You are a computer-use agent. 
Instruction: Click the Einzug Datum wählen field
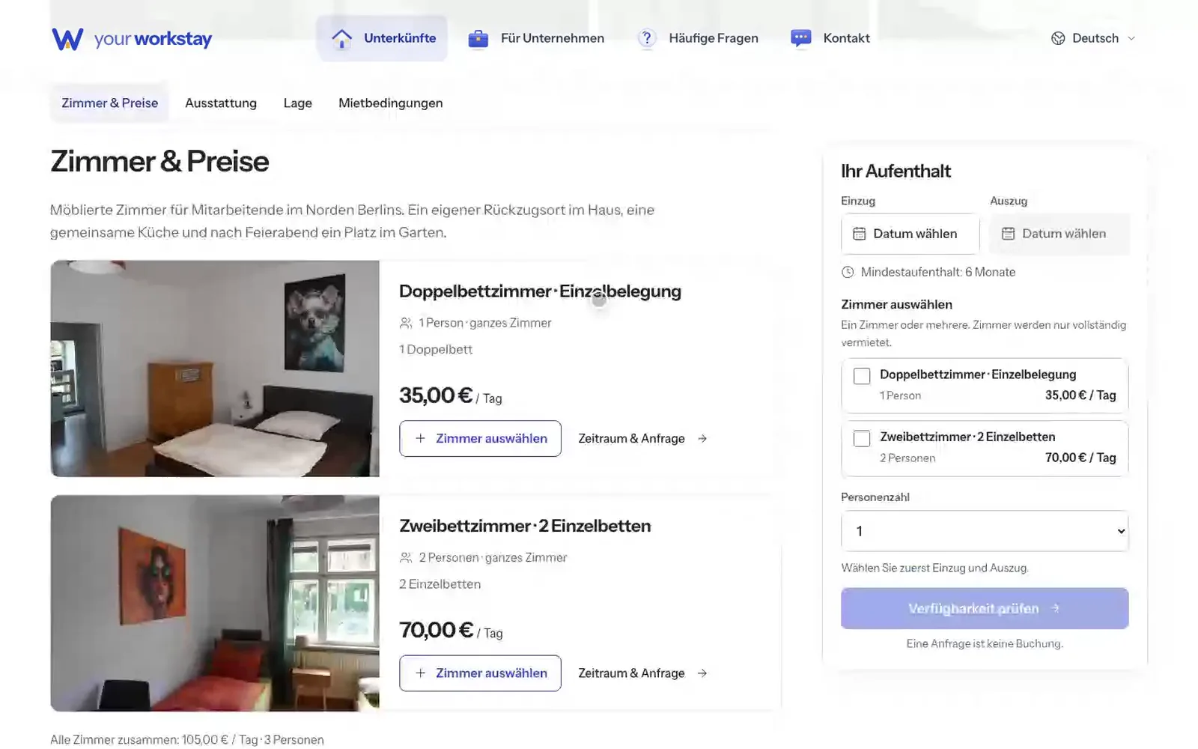coord(910,234)
